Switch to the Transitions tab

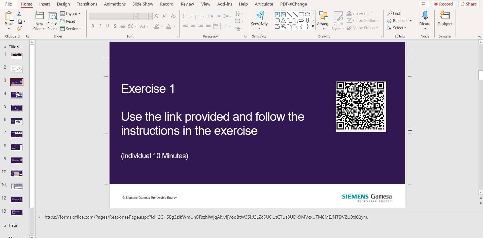coord(87,4)
